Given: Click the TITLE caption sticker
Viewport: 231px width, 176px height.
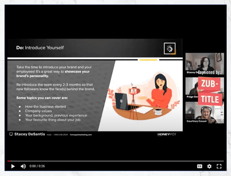Looking at the screenshot, I should pos(210,99).
